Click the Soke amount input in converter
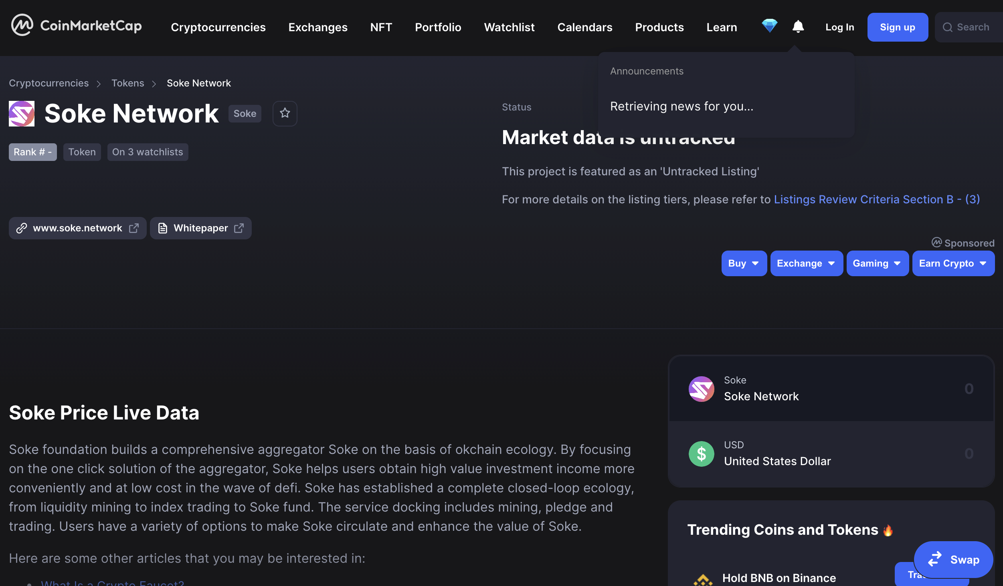The width and height of the screenshot is (1003, 586). tap(969, 389)
